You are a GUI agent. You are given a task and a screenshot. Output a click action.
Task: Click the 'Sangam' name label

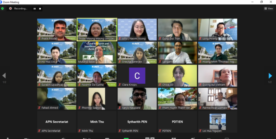point(167,62)
